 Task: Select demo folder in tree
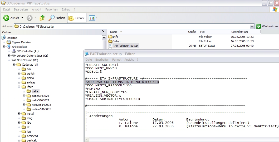[30, 78]
